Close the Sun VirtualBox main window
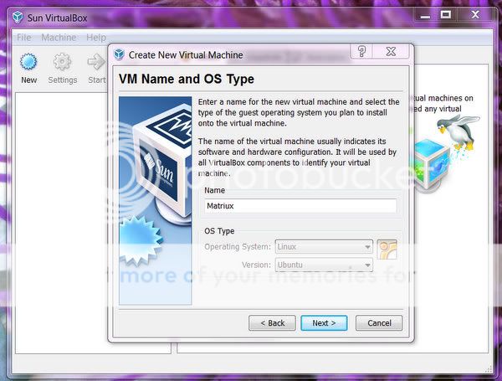This screenshot has width=502, height=381. 476,15
